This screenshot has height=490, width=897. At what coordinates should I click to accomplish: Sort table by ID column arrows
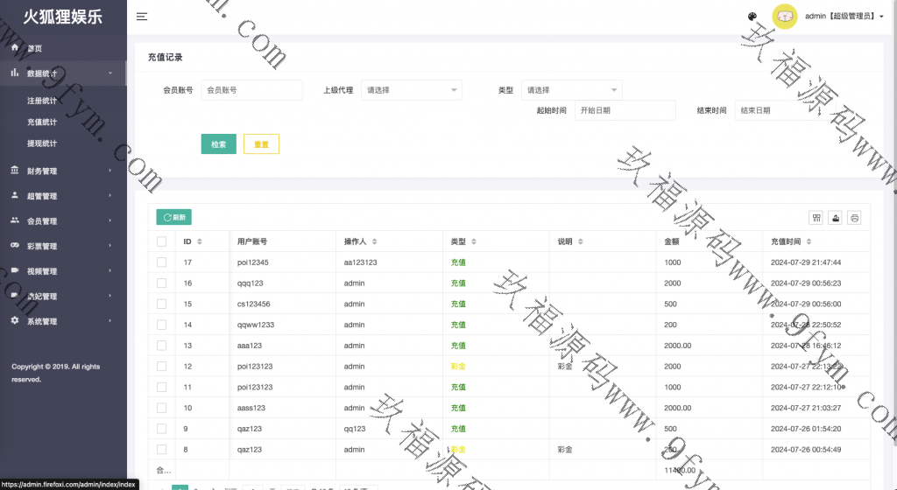coord(200,241)
